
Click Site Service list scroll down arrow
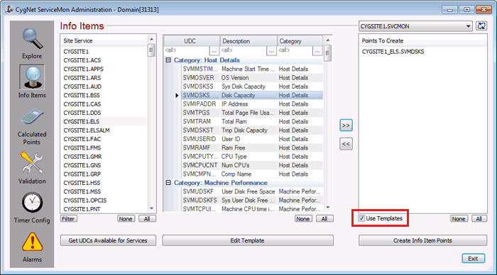pyautogui.click(x=151, y=208)
